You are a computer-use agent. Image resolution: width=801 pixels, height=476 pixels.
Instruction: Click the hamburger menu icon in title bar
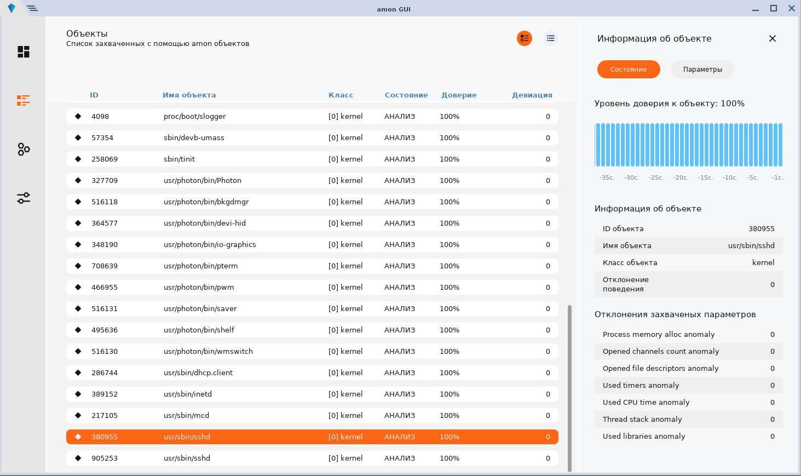pyautogui.click(x=32, y=8)
